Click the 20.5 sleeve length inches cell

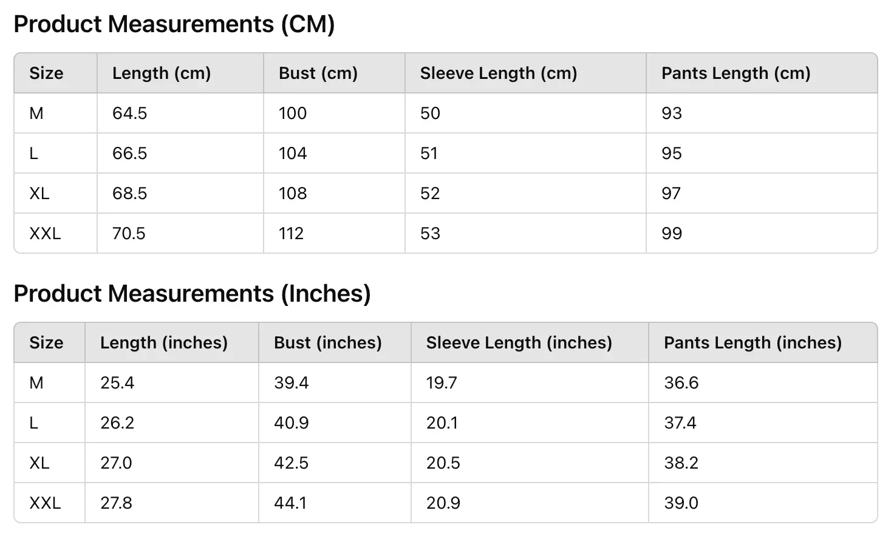[x=530, y=463]
